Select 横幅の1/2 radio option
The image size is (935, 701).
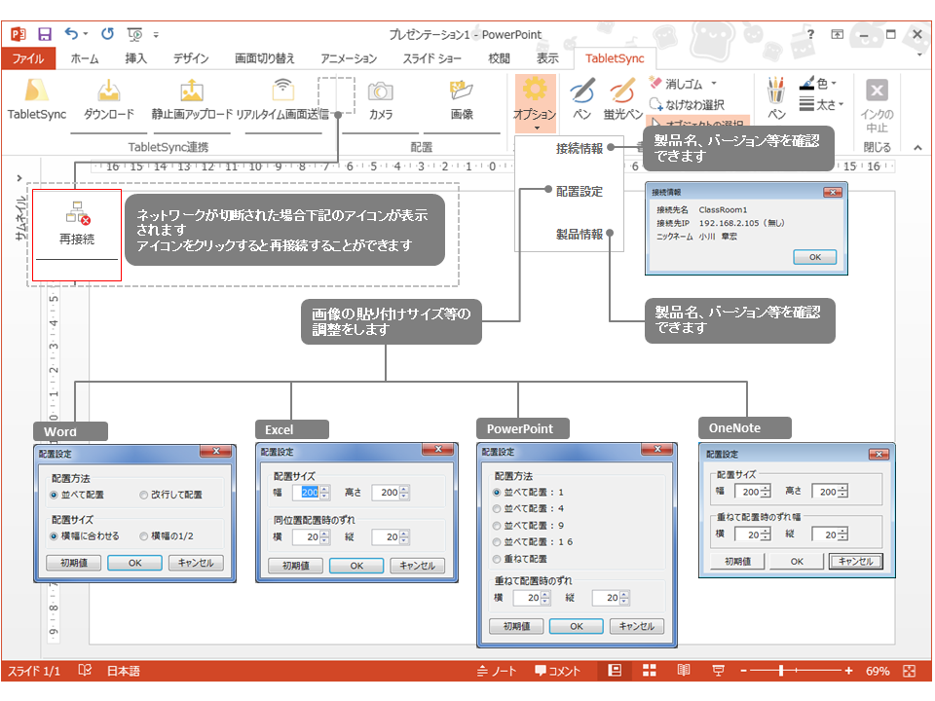pos(144,535)
